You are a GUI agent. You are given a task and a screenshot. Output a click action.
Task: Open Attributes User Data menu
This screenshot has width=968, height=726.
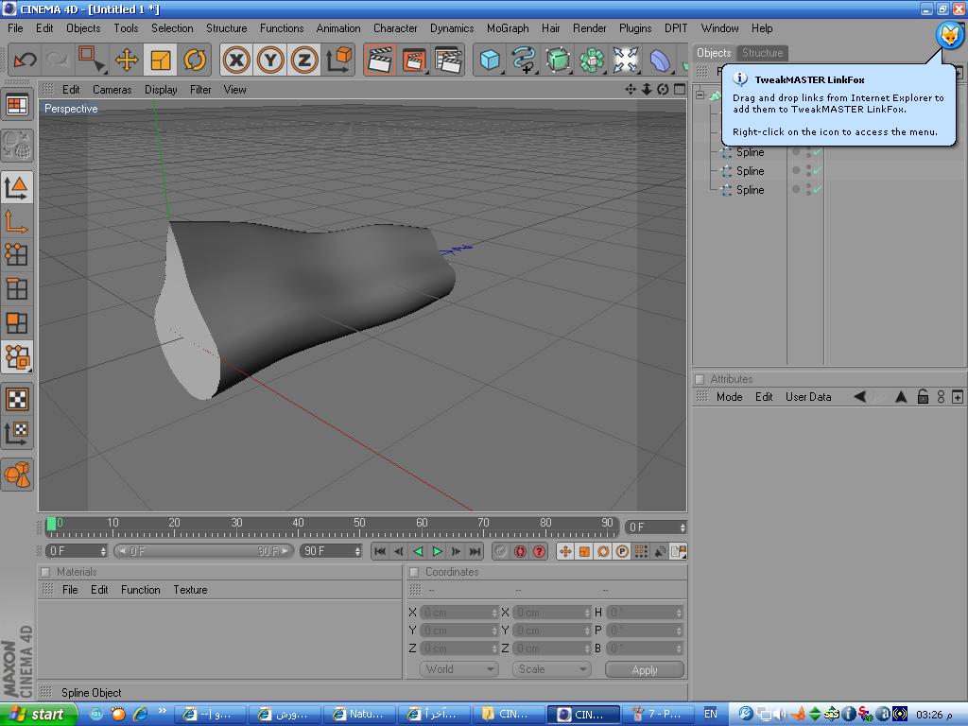pyautogui.click(x=808, y=397)
